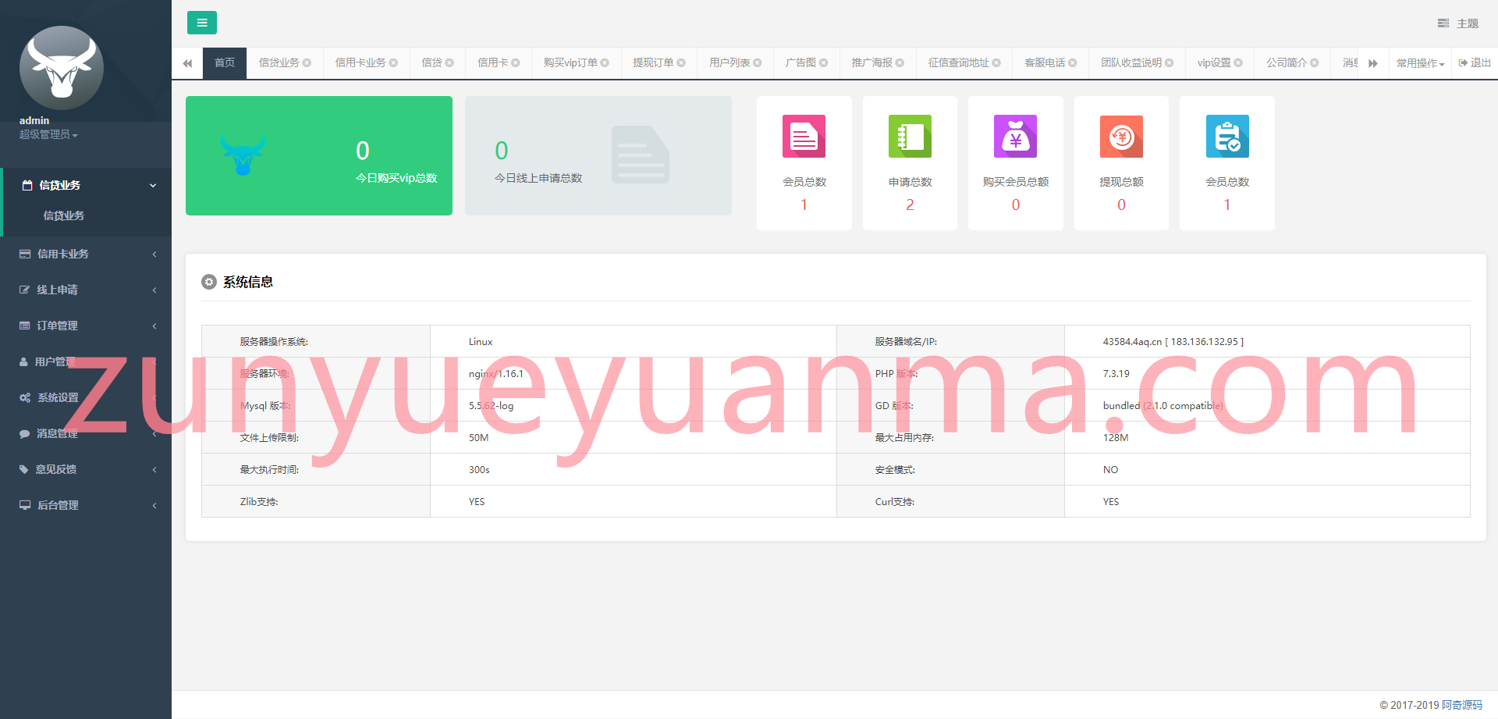
Task: Click the purple money-bag 购买会员总额 icon
Action: point(1015,137)
